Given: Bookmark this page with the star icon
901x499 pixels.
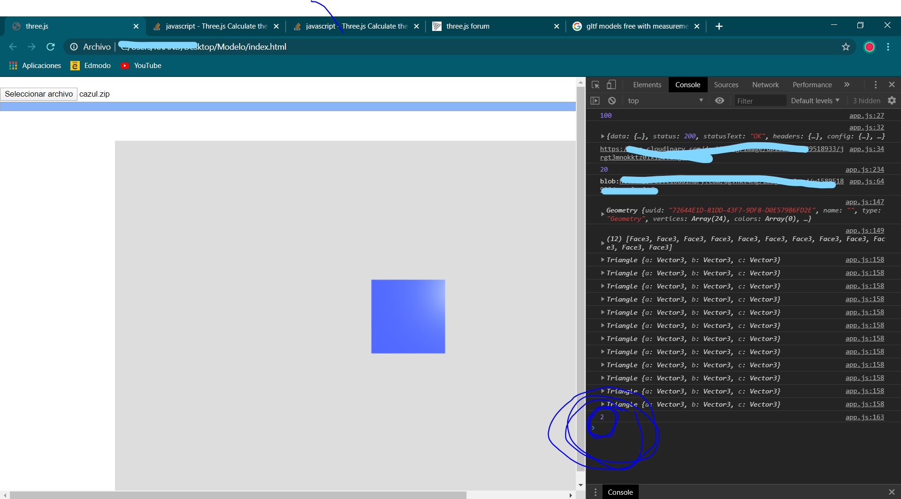Looking at the screenshot, I should pos(846,47).
